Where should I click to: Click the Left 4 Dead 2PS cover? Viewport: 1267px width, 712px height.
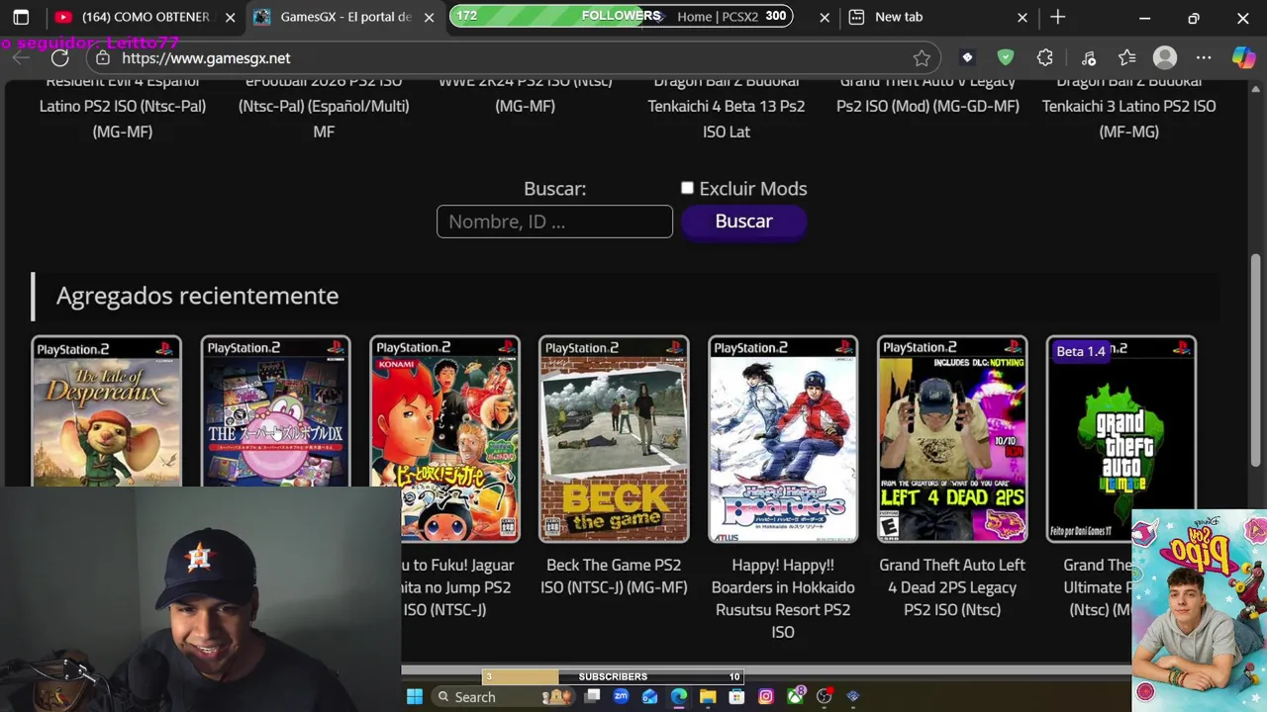click(952, 439)
